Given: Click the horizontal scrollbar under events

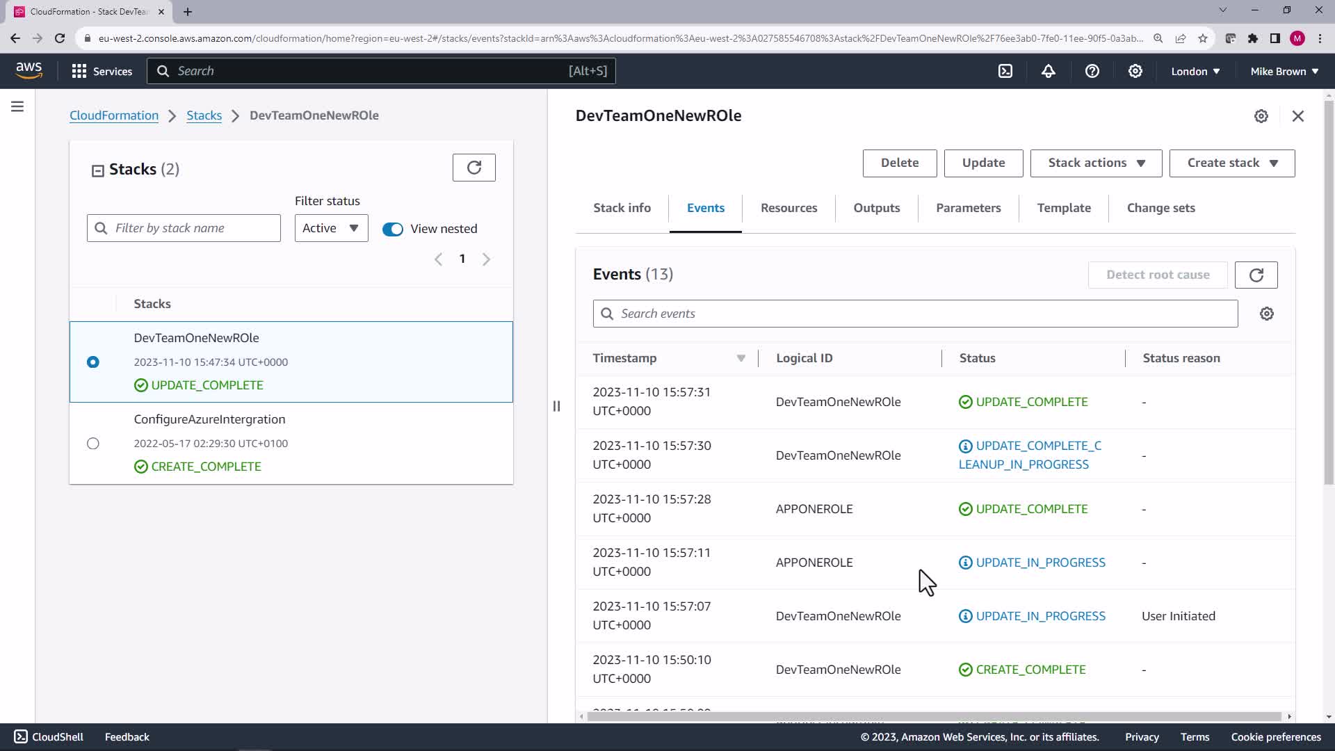Looking at the screenshot, I should point(933,716).
